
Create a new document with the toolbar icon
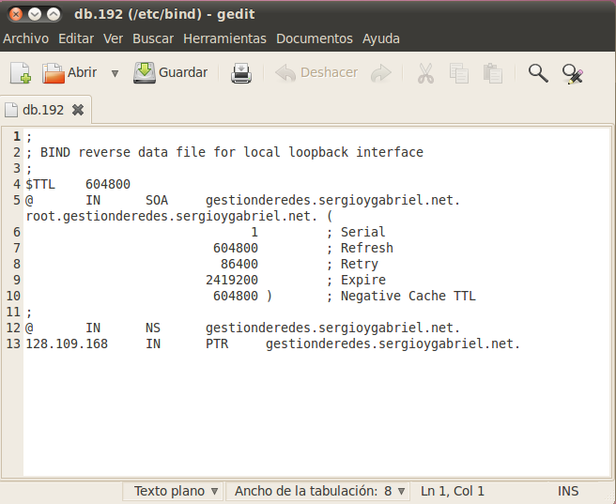(x=20, y=73)
